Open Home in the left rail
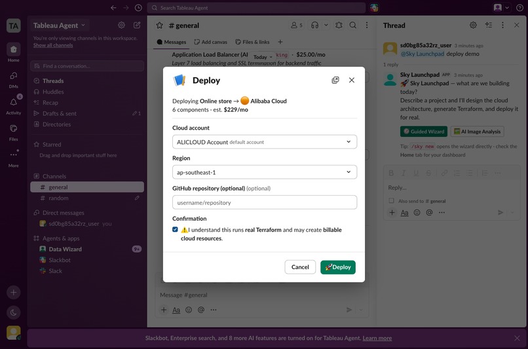The image size is (528, 349). tap(14, 52)
